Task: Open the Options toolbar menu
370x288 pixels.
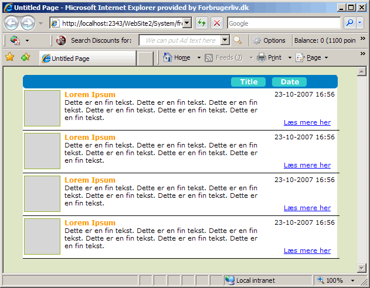Action: pyautogui.click(x=269, y=40)
